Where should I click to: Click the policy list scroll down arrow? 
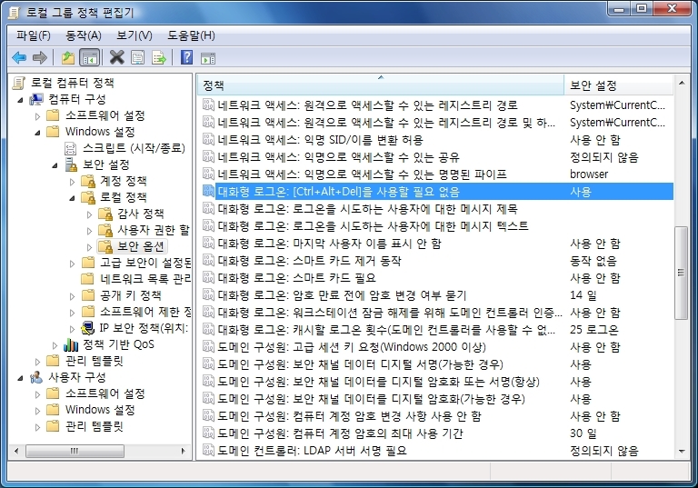pos(681,451)
